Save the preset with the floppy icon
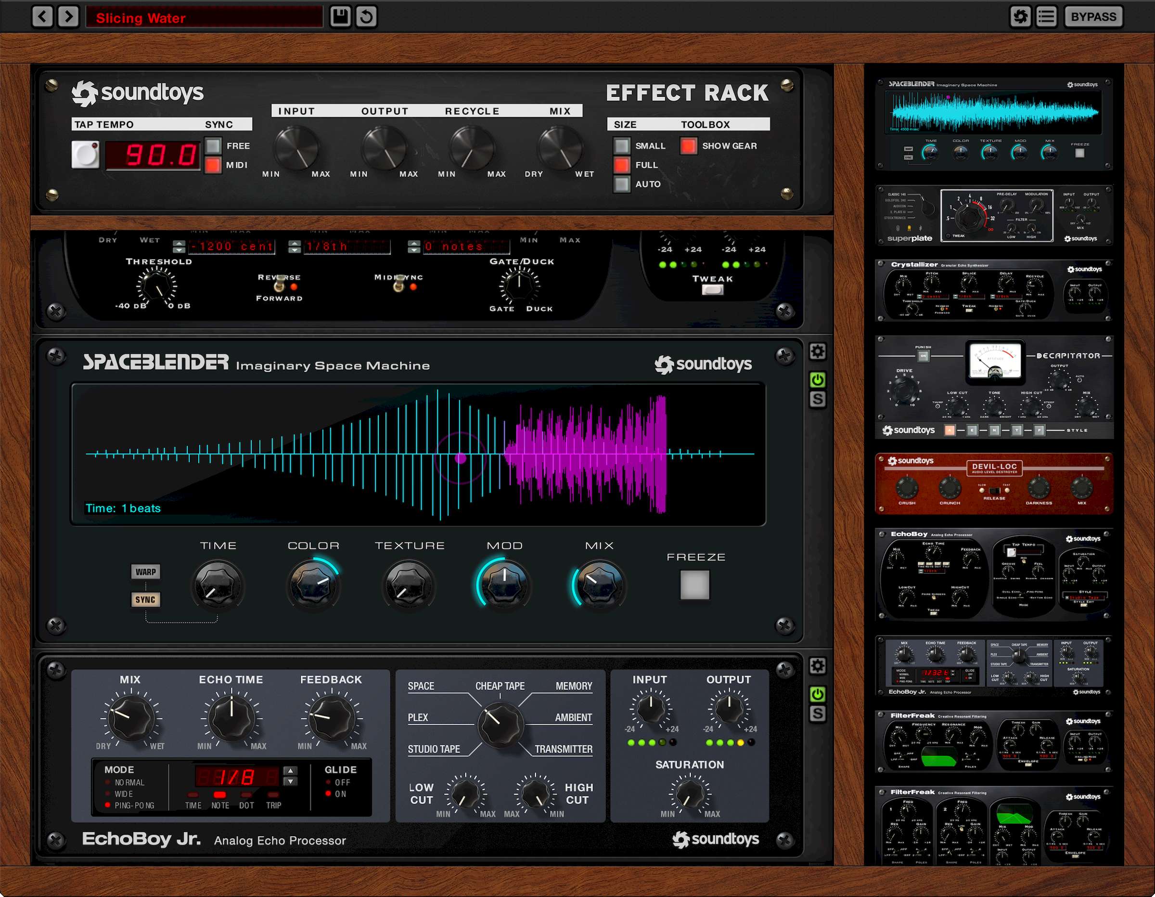The image size is (1155, 897). coord(340,16)
